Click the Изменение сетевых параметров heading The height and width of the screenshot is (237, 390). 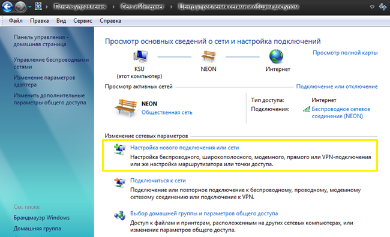(146, 136)
